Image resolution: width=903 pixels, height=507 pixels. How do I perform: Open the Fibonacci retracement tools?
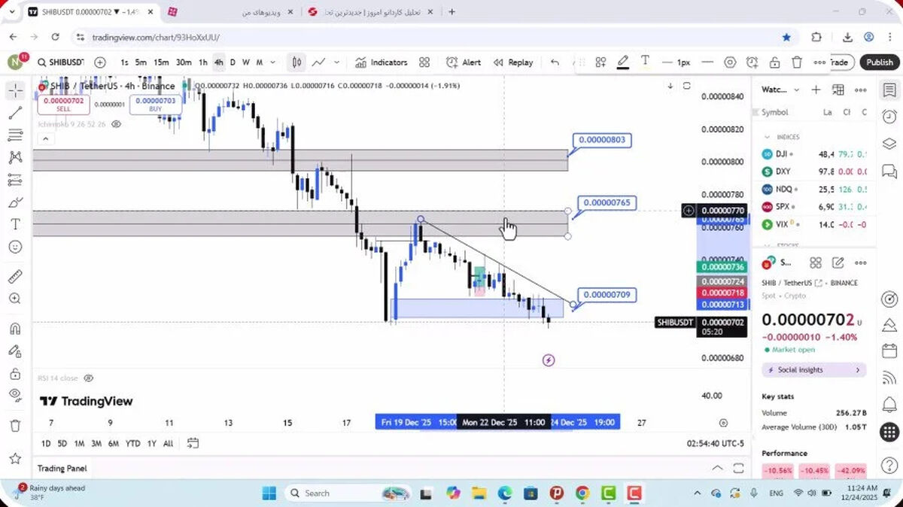(15, 135)
